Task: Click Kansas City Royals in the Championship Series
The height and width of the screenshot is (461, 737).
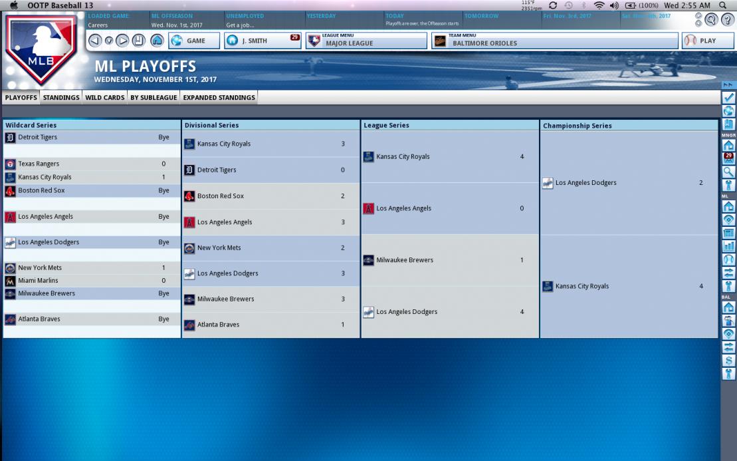Action: point(582,286)
